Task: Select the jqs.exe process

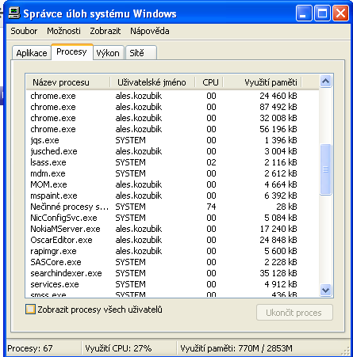Action: point(172,140)
